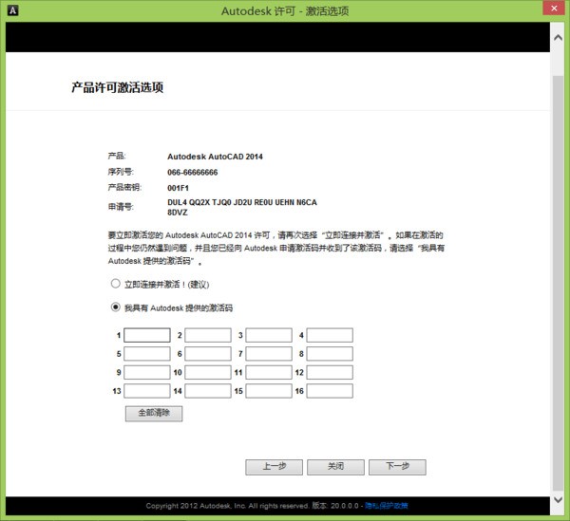Click the scrollbar down arrow
Screen dimensions: 570x521
[x=558, y=500]
